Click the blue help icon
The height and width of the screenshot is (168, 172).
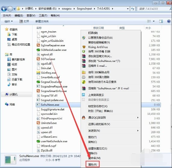coord(169,21)
